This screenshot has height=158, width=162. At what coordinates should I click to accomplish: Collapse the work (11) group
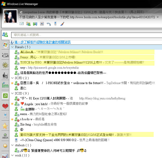tap(12, 155)
